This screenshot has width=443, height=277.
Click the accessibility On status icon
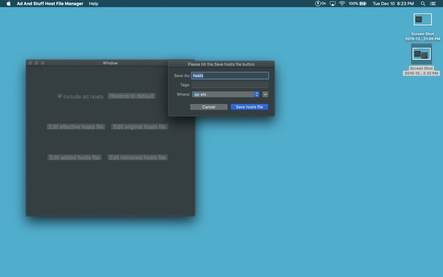(x=321, y=4)
